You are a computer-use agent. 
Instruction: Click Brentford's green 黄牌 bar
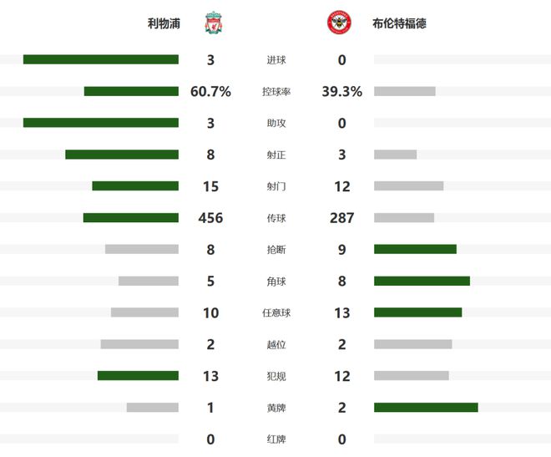click(x=426, y=408)
